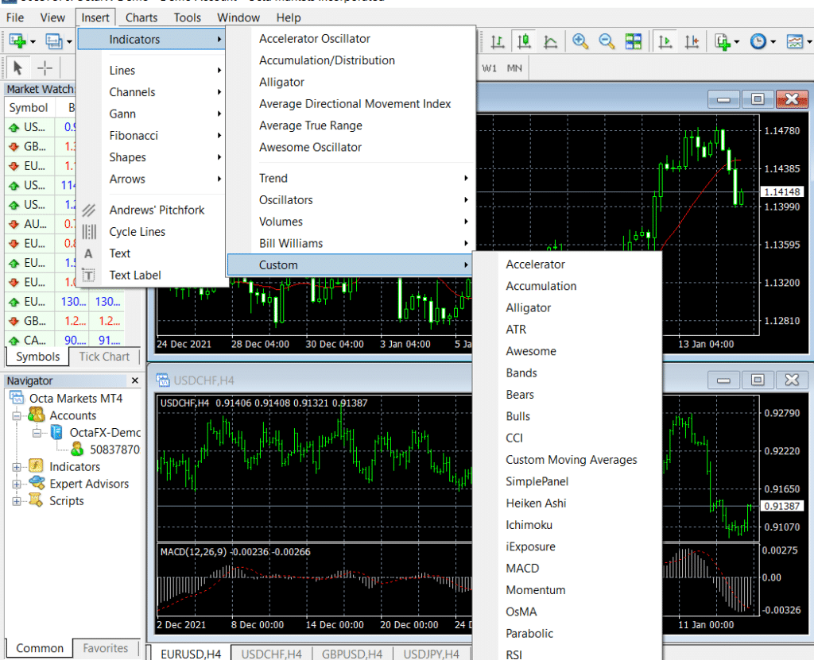Toggle the Chart Shift icon
Image resolution: width=814 pixels, height=660 pixels.
click(x=693, y=40)
